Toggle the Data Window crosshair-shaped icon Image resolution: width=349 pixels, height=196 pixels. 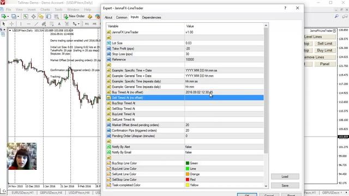tap(33, 16)
